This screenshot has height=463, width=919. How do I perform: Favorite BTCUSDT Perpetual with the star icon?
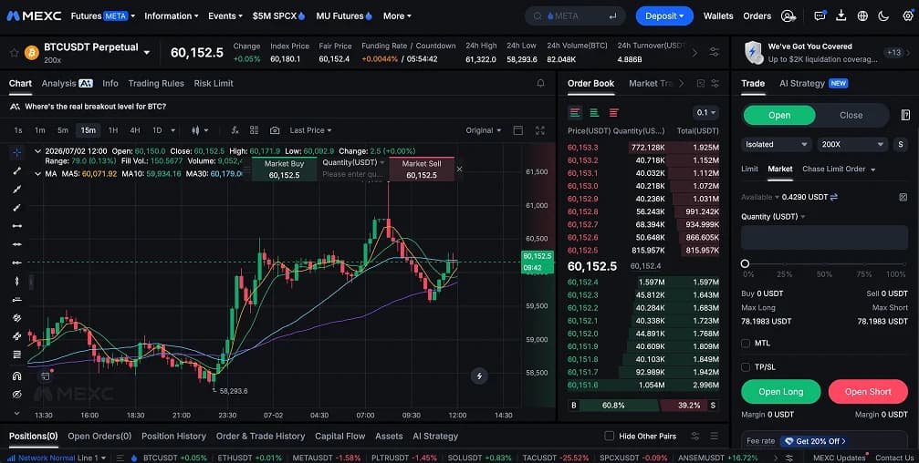tap(14, 53)
